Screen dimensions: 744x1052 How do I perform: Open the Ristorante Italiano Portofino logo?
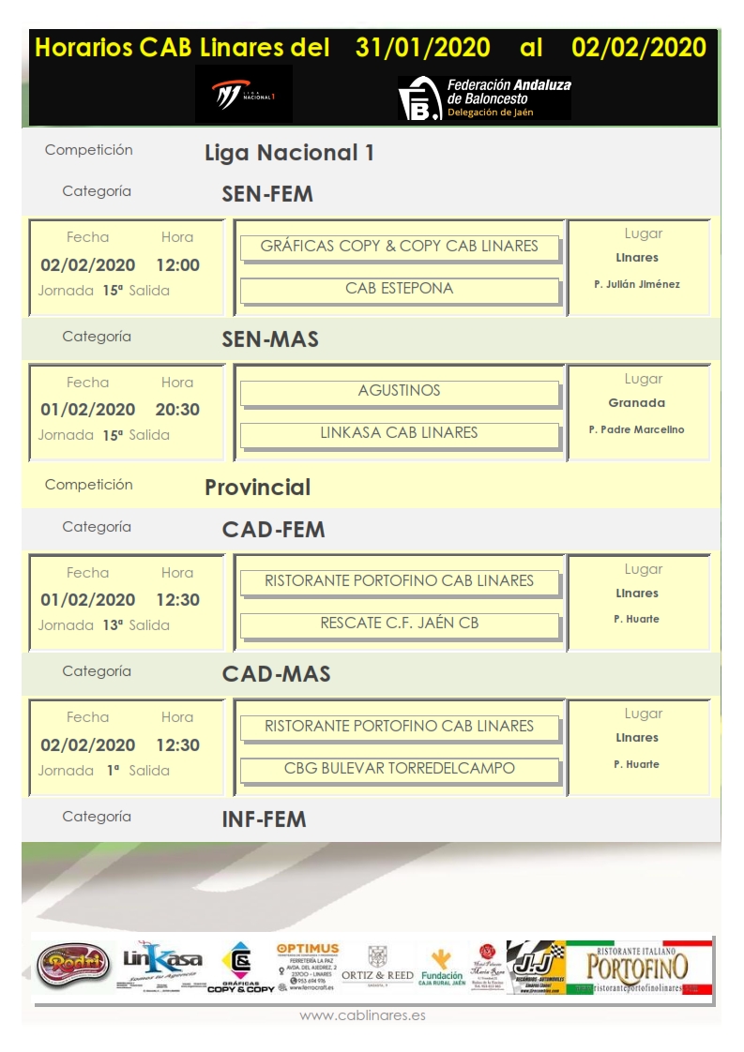(x=639, y=967)
